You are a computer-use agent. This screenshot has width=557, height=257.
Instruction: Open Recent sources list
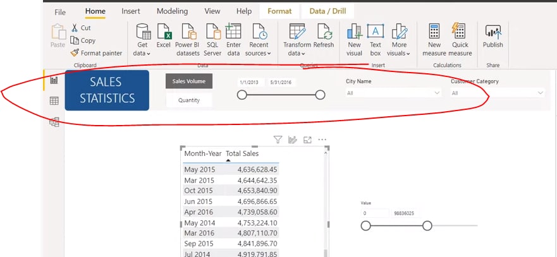point(259,40)
